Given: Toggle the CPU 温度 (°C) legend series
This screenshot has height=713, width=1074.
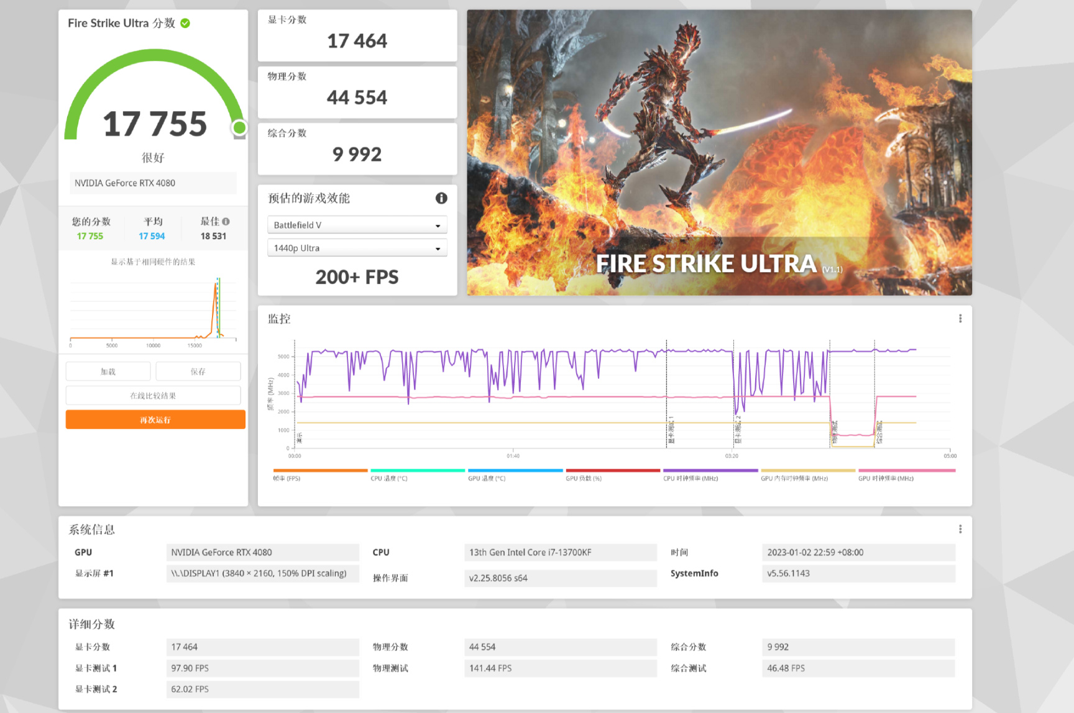Looking at the screenshot, I should pyautogui.click(x=418, y=475).
